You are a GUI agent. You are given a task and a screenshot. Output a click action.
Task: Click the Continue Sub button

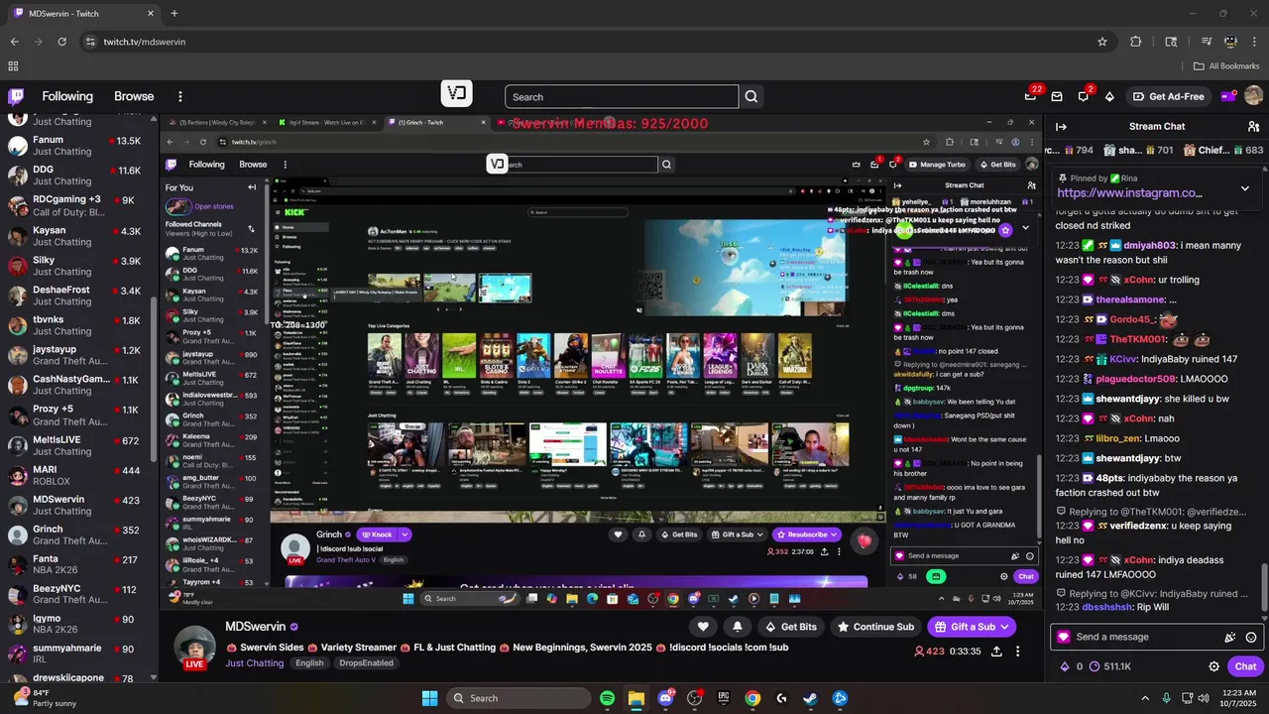(x=874, y=627)
